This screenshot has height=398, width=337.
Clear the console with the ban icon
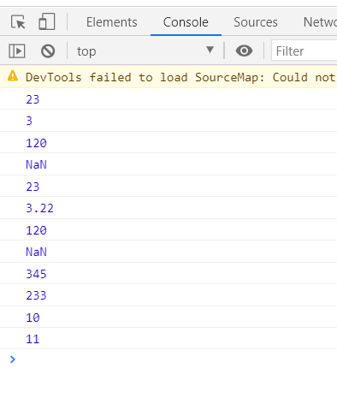coord(48,51)
